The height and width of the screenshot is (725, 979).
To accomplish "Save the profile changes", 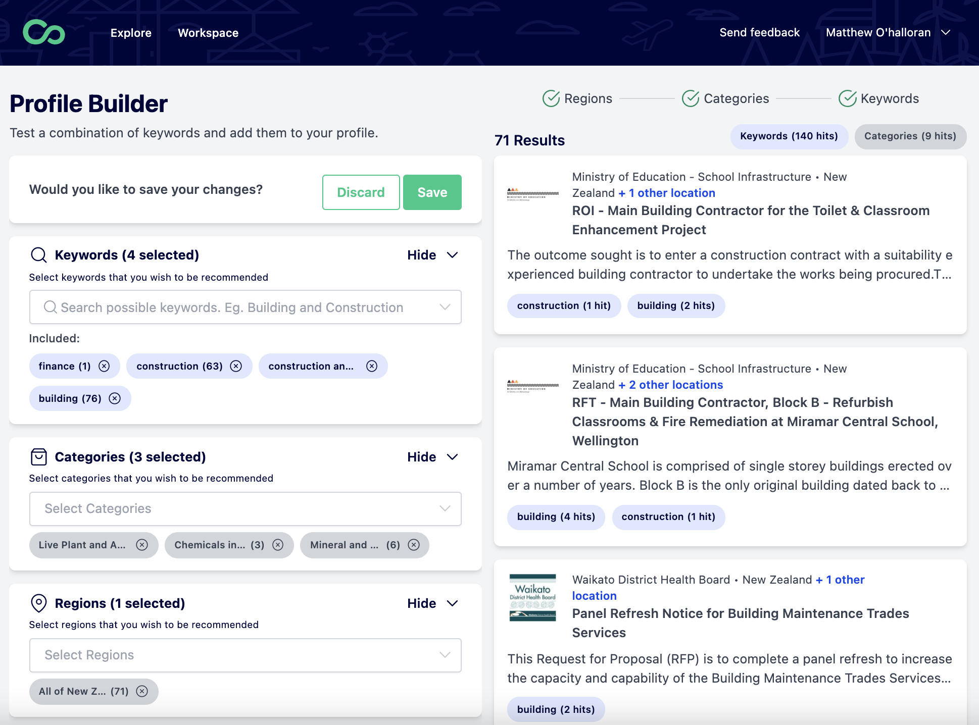I will 432,192.
